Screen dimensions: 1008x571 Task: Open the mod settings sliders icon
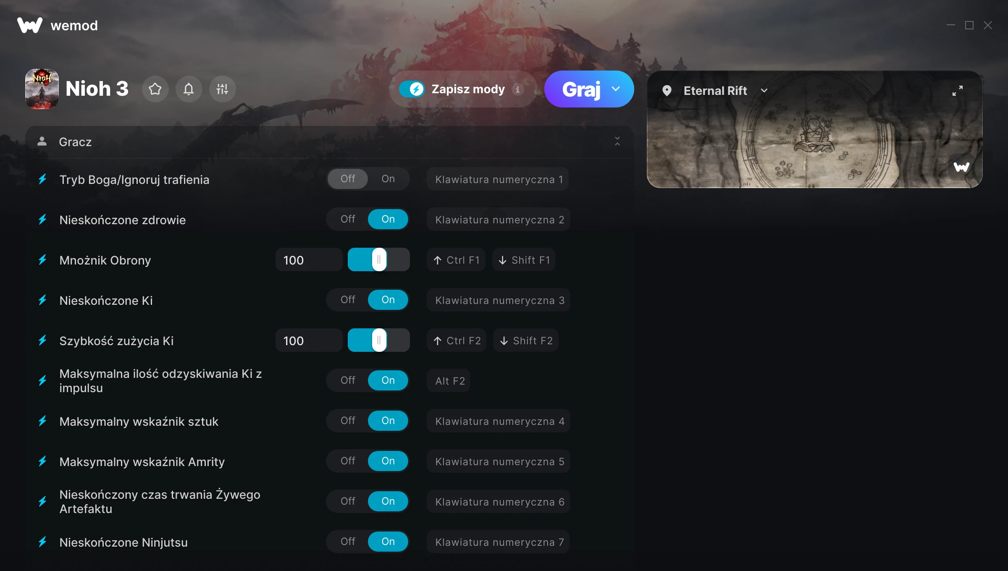pyautogui.click(x=222, y=89)
